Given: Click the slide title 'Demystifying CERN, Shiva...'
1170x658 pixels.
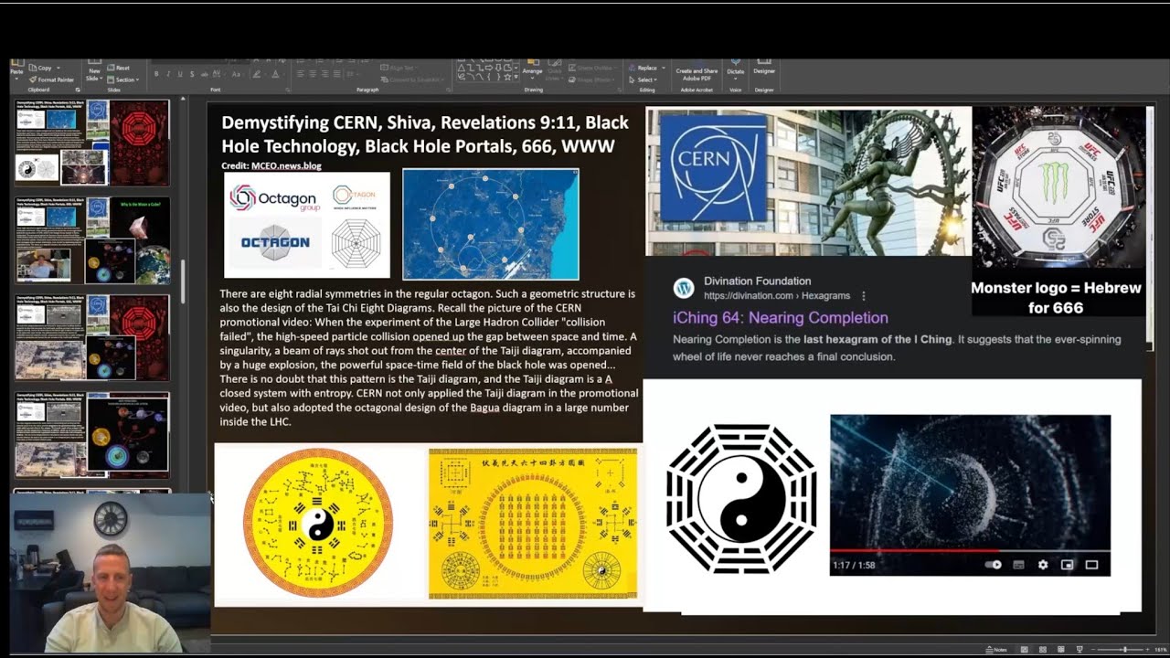Looking at the screenshot, I should (425, 133).
